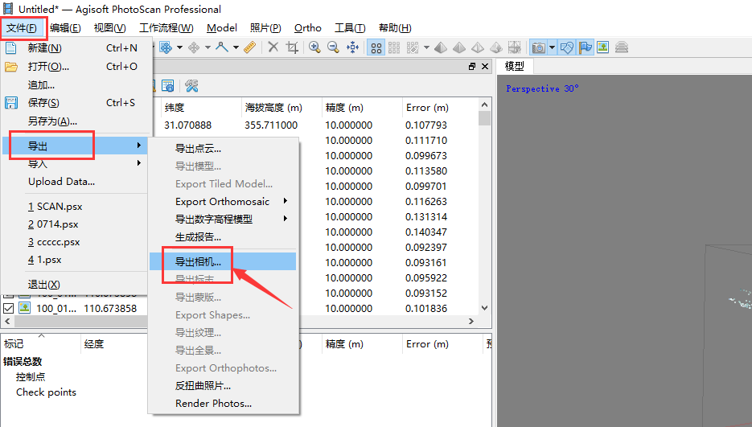752x427 pixels.
Task: Switch to the 模型 tab
Action: coord(515,66)
